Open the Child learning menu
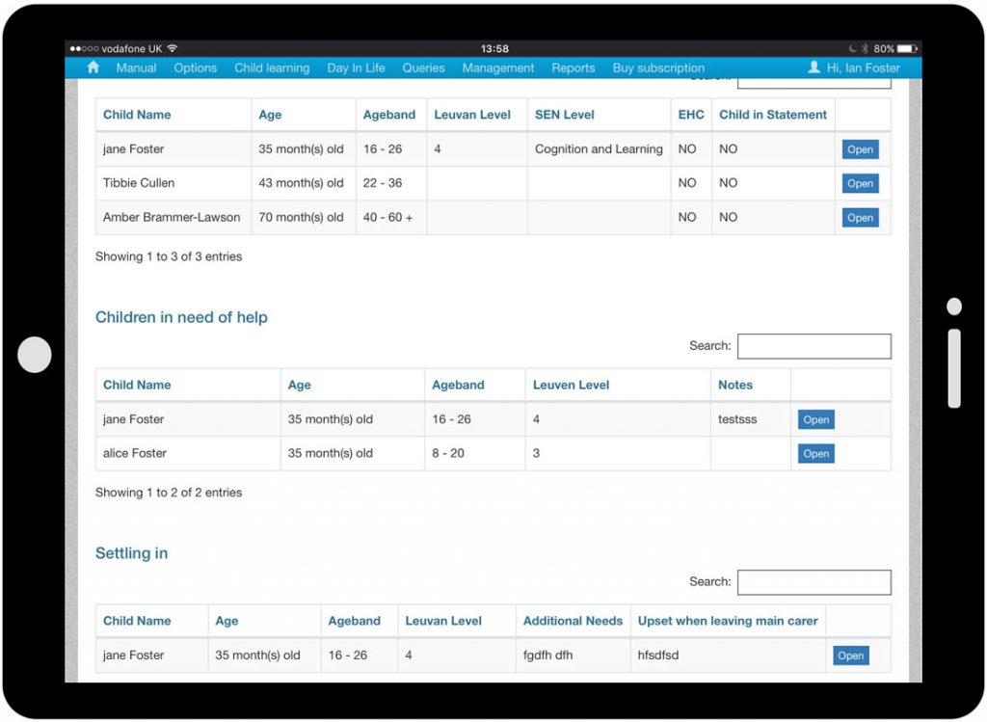 272,68
